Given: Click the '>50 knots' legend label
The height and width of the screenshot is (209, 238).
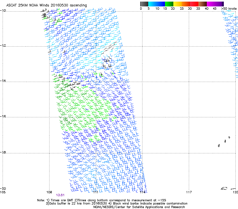Looking at the screenshot, I should [229, 9].
